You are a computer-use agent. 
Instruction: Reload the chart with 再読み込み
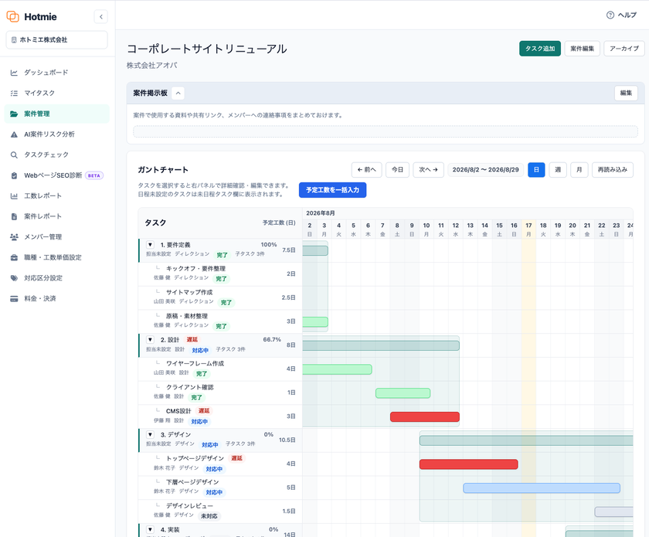613,170
